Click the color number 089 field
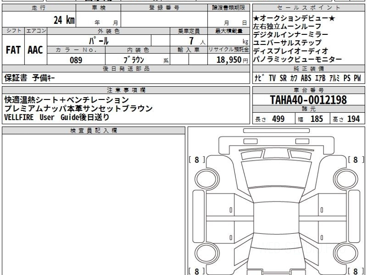This screenshot has width=367, height=275. coord(76,60)
